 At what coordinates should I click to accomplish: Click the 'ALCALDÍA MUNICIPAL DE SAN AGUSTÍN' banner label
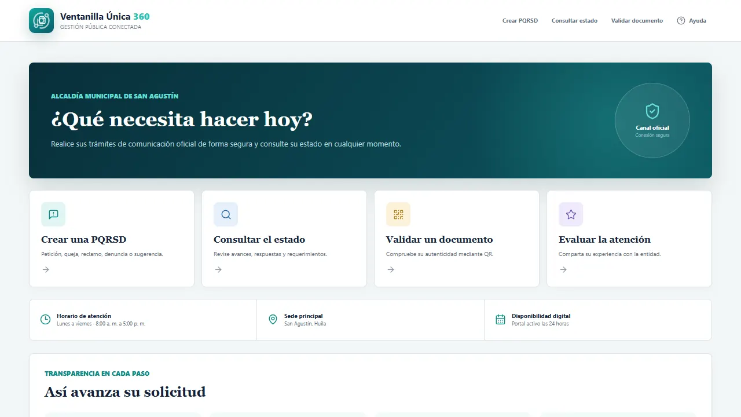(115, 96)
